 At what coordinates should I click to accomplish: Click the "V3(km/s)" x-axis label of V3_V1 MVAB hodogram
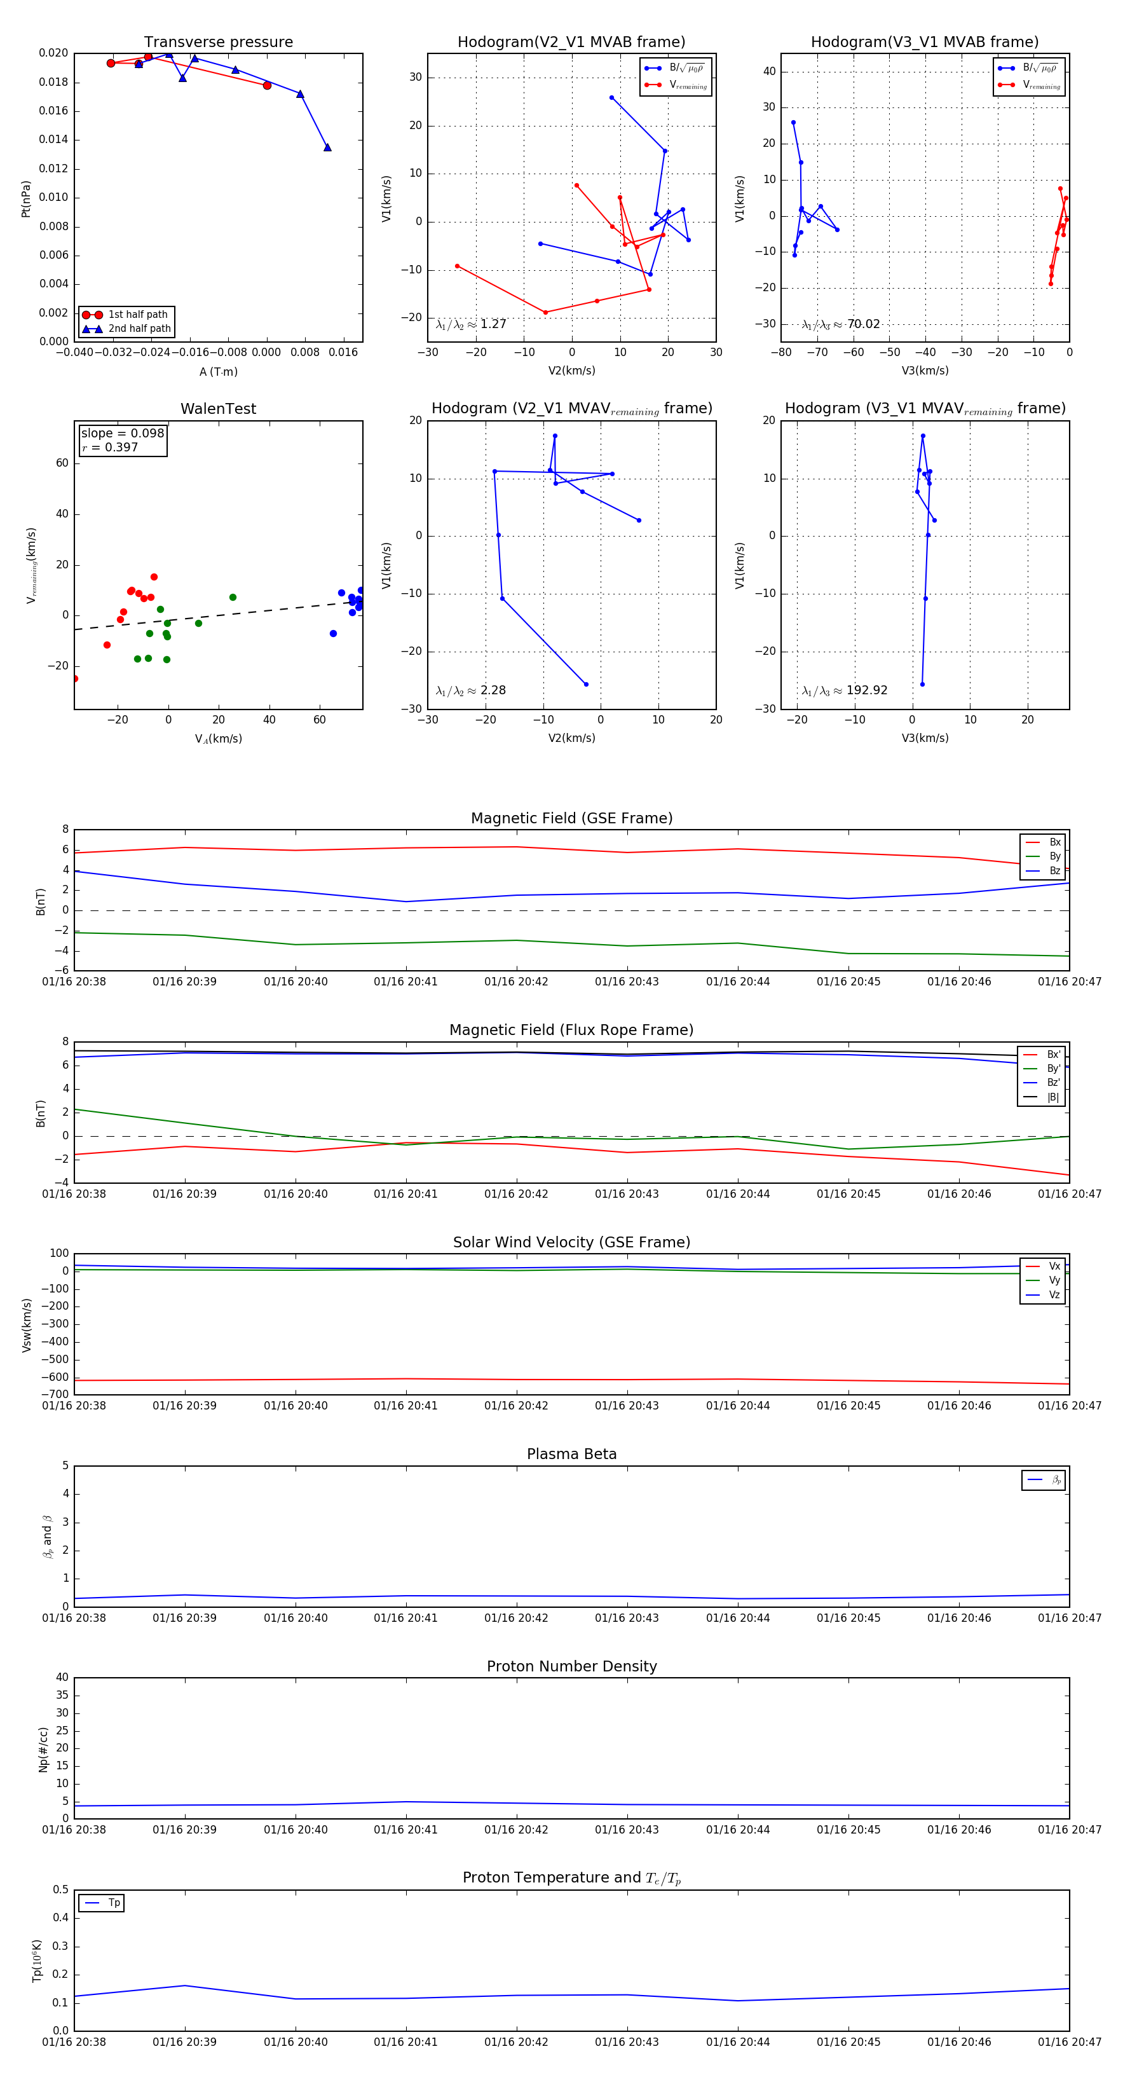[x=925, y=371]
